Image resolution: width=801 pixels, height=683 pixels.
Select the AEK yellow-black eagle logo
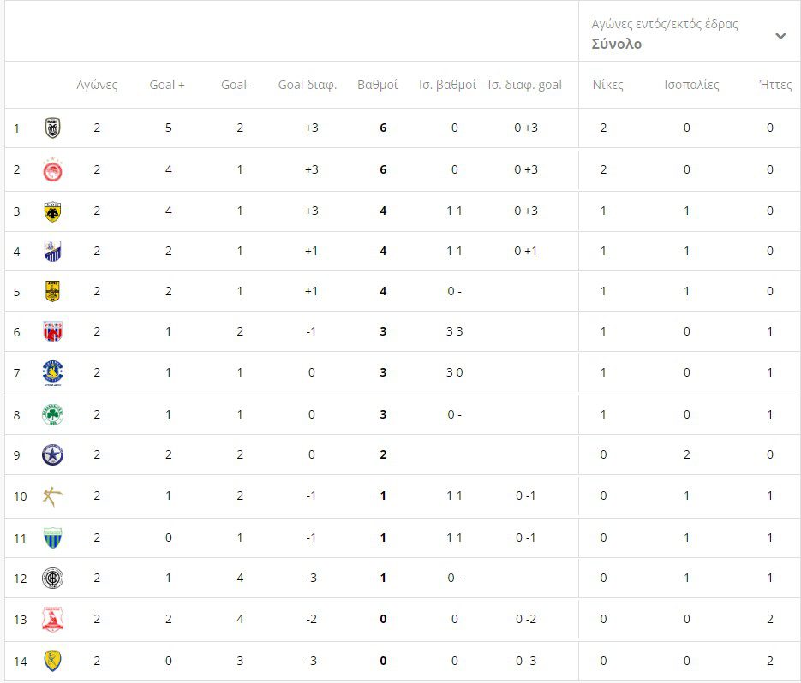52,211
